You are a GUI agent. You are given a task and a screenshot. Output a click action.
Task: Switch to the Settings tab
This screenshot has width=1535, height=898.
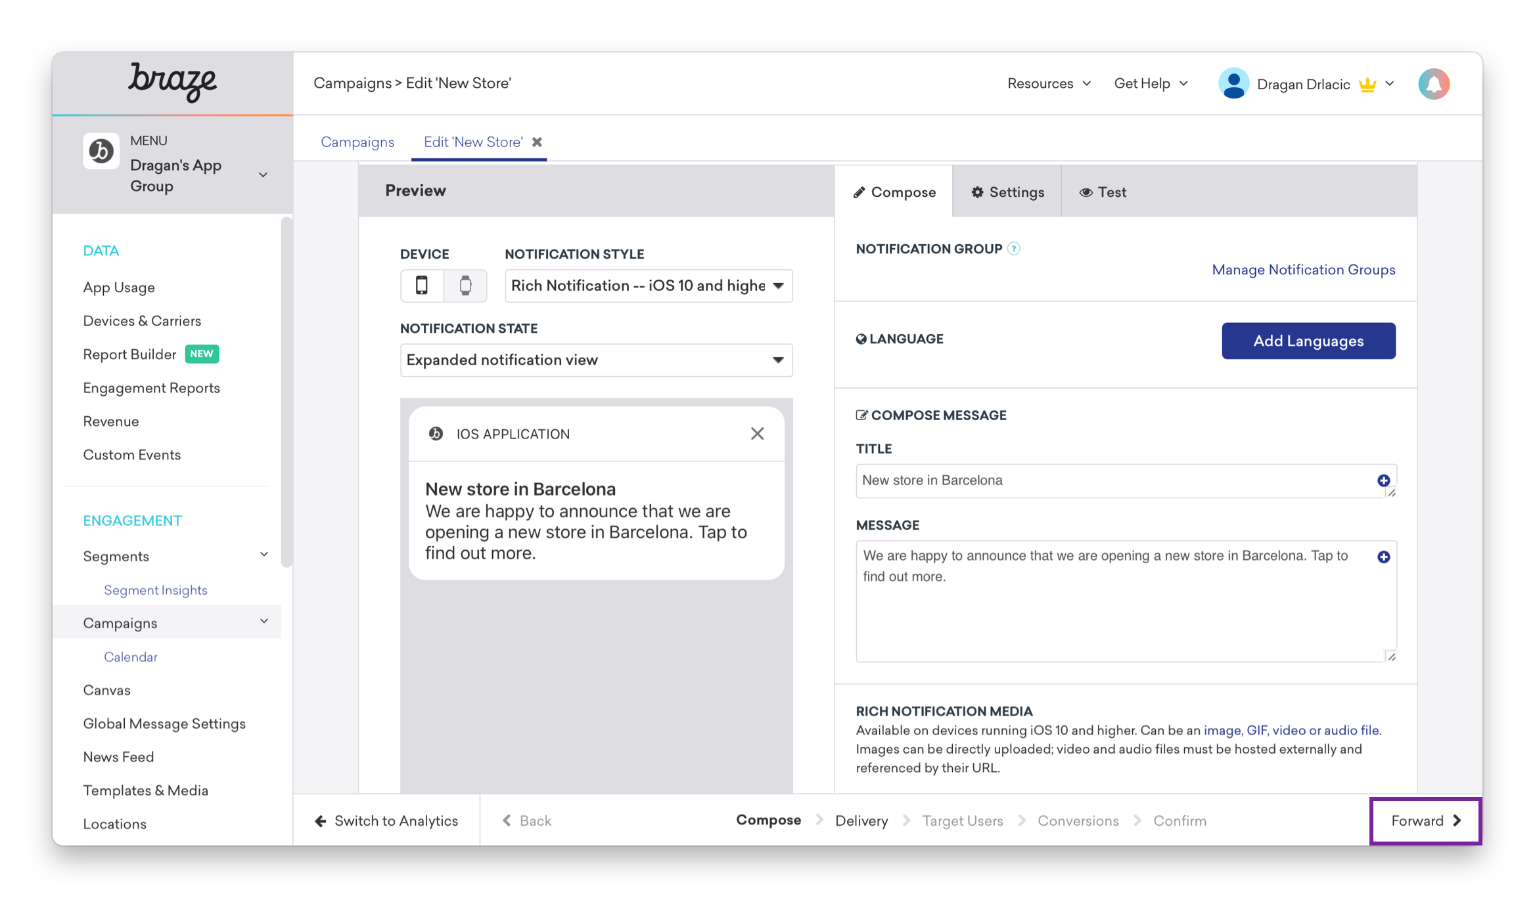(x=1007, y=192)
